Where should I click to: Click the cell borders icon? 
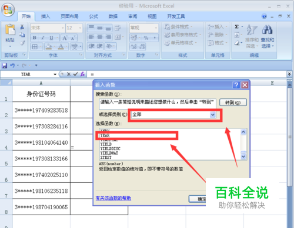click(x=35, y=47)
